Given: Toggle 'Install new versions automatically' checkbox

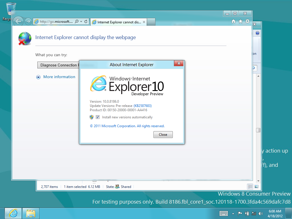Looking at the screenshot, I should click(98, 117).
